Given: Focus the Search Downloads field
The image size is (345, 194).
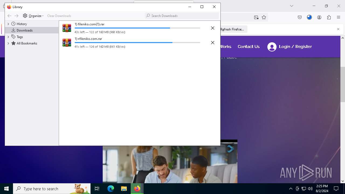Looking at the screenshot, I should point(182,16).
